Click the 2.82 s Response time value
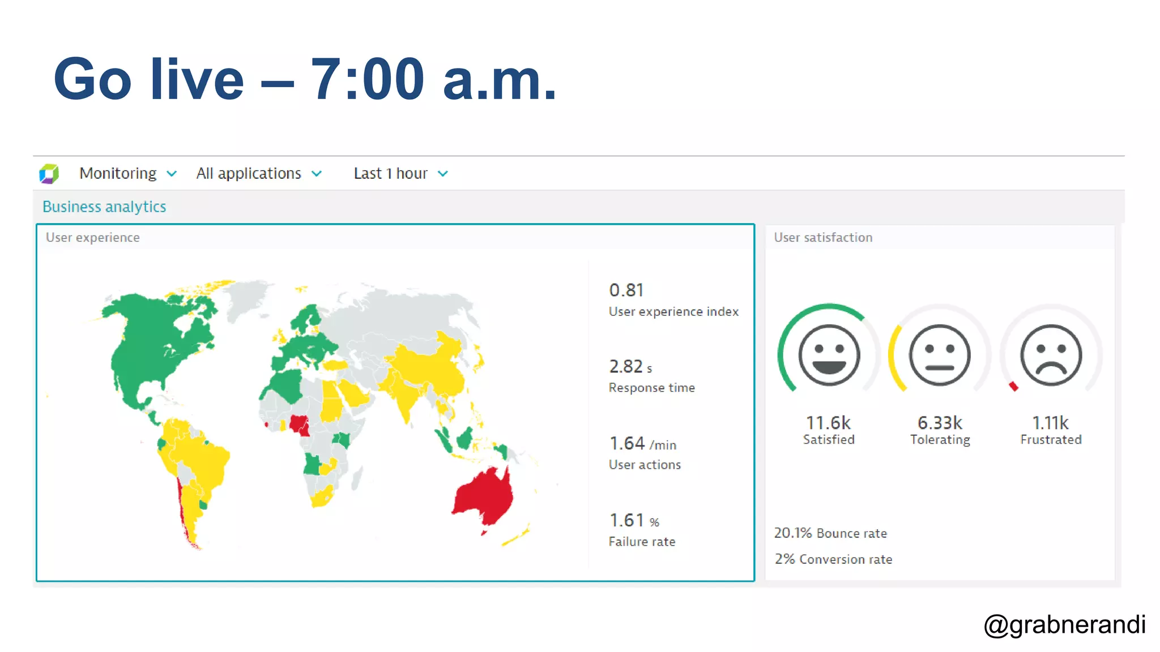The image size is (1160, 652). coord(630,367)
